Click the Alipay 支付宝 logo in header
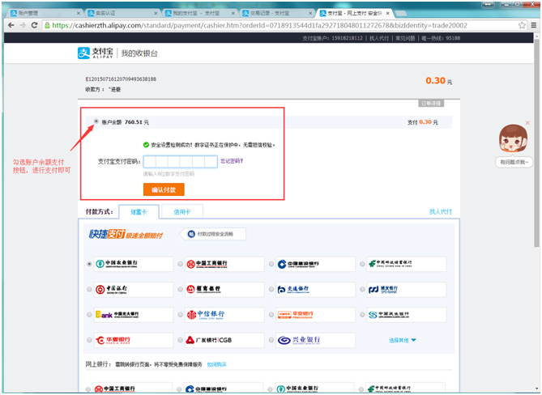Screen dimensions: 542x395 (x=96, y=53)
